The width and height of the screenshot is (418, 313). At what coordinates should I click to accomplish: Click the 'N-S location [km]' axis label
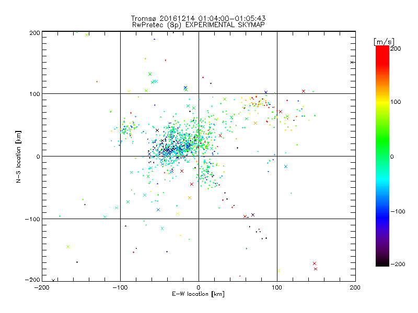(x=18, y=157)
